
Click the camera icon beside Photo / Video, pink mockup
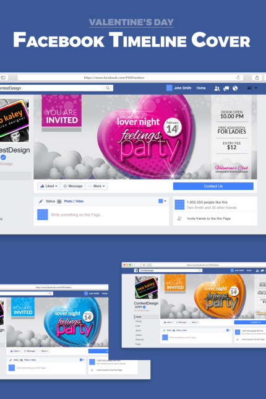point(59,201)
